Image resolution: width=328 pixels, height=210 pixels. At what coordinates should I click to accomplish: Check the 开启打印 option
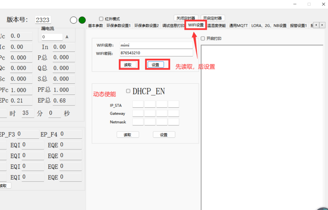(x=203, y=39)
